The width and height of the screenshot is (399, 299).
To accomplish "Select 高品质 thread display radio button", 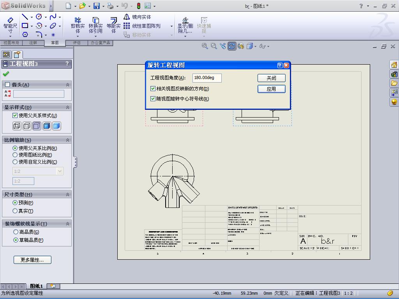I will pos(16,232).
